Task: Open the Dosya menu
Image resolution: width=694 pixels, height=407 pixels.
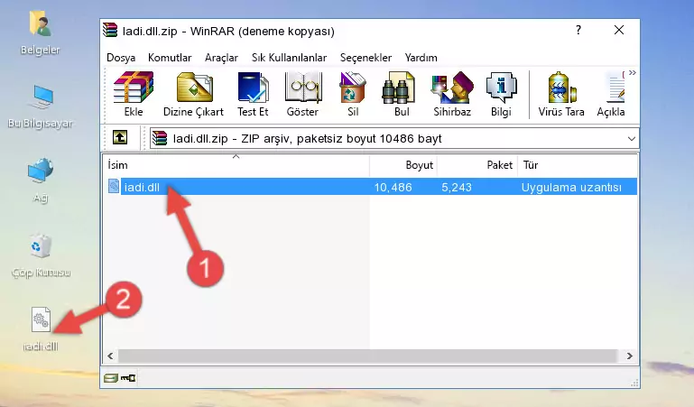Action: 121,58
